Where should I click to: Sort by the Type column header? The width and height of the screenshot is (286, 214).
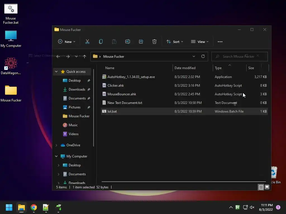point(218,68)
